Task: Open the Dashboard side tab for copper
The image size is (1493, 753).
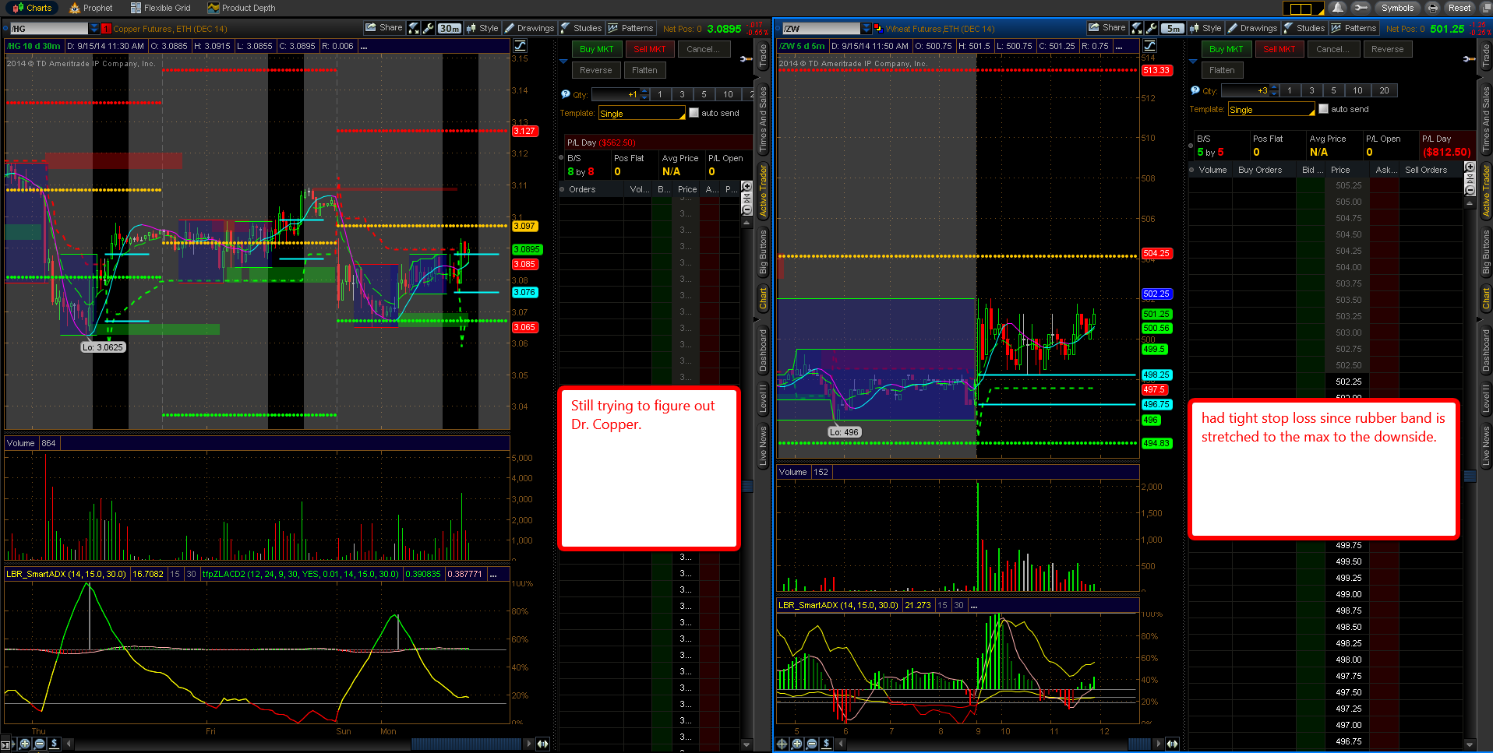Action: pos(763,350)
